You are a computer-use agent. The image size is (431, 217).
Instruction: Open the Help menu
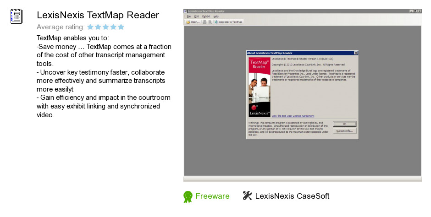point(216,16)
